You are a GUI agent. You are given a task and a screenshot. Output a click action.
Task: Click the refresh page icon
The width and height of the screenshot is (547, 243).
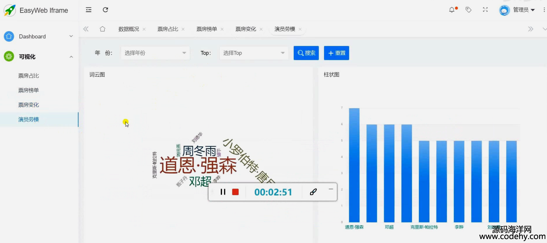105,10
